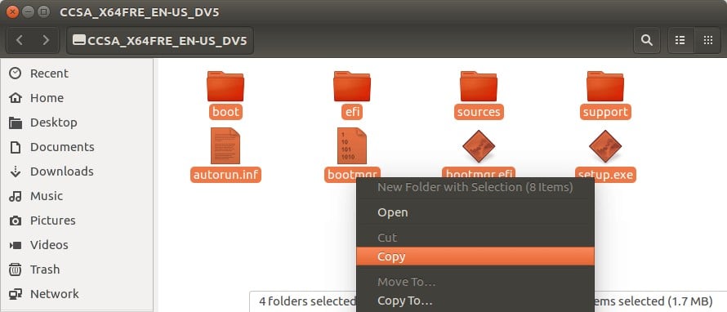Click the setup.exe file name label
This screenshot has width=727, height=312.
(605, 175)
